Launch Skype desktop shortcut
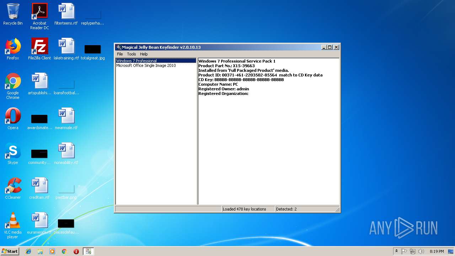The image size is (455, 256). [x=13, y=154]
